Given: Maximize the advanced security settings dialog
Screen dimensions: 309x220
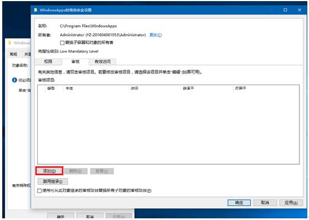Looking at the screenshot, I should tap(285, 10).
